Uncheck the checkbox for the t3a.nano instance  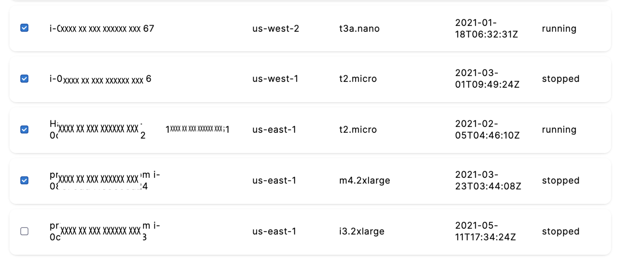[24, 28]
